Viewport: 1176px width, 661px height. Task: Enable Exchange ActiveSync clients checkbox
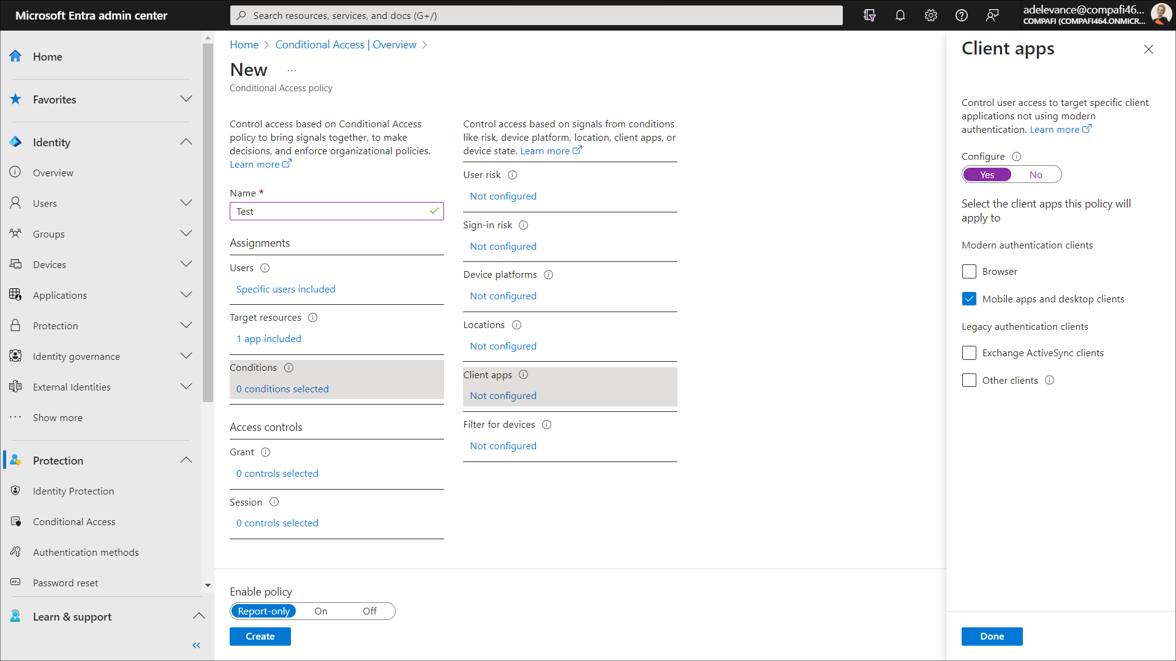(969, 353)
